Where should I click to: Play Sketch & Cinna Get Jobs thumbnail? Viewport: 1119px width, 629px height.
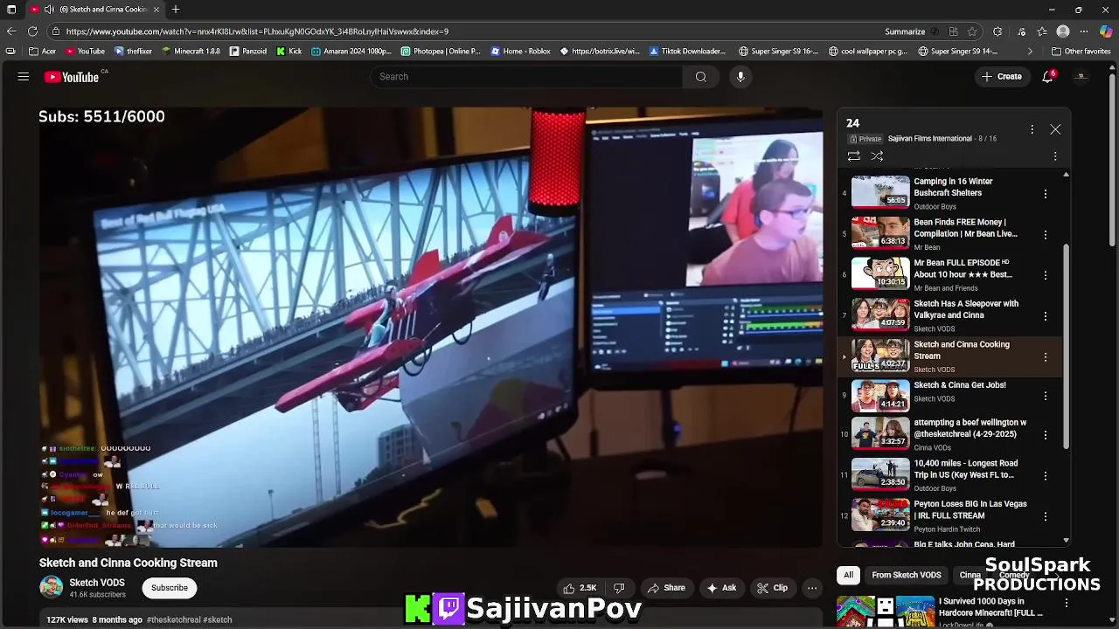tap(880, 395)
